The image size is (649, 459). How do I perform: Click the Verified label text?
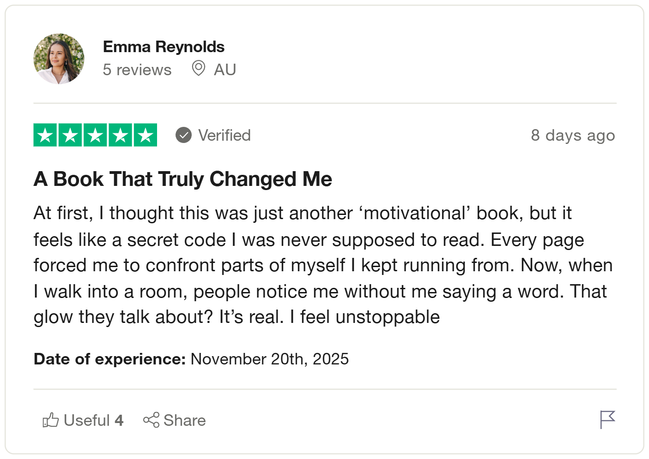pos(224,135)
